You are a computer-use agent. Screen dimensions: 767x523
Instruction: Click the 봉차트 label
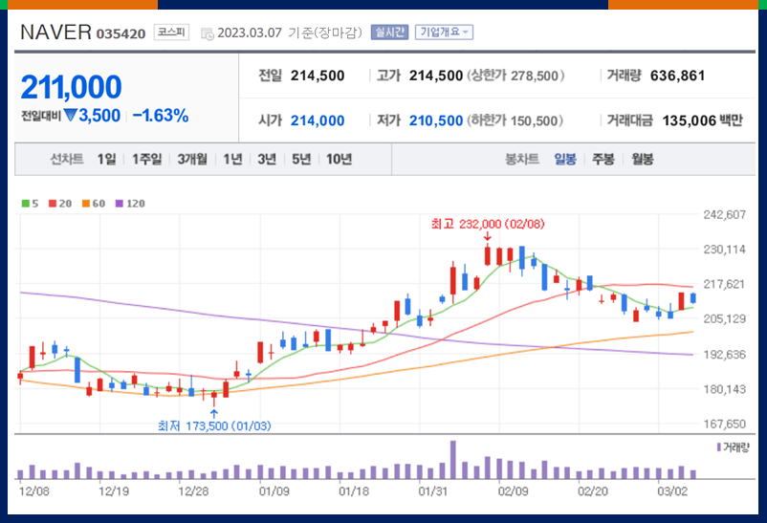(x=522, y=159)
